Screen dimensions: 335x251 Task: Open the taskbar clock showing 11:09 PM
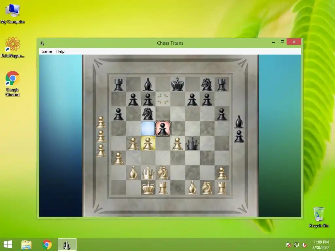[321, 245]
